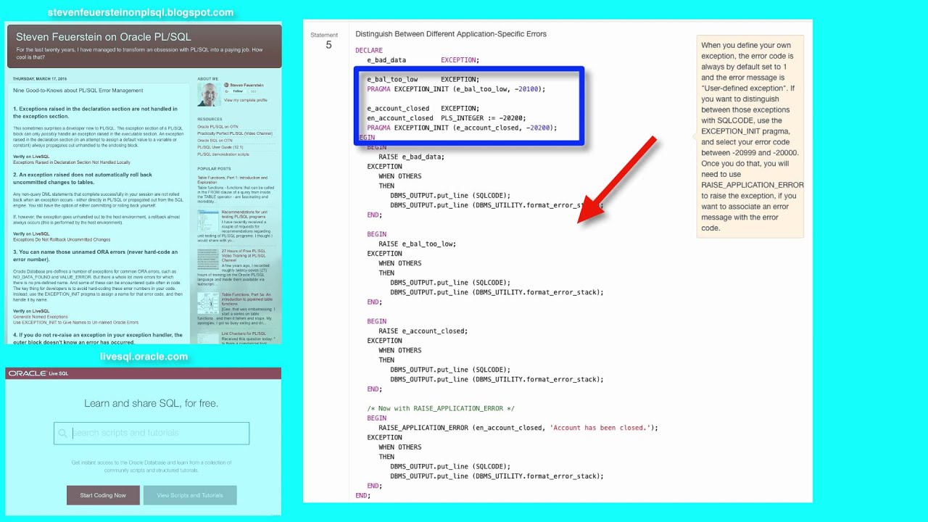Focus the search scripts and tutorials field
The width and height of the screenshot is (928, 522).
[152, 434]
